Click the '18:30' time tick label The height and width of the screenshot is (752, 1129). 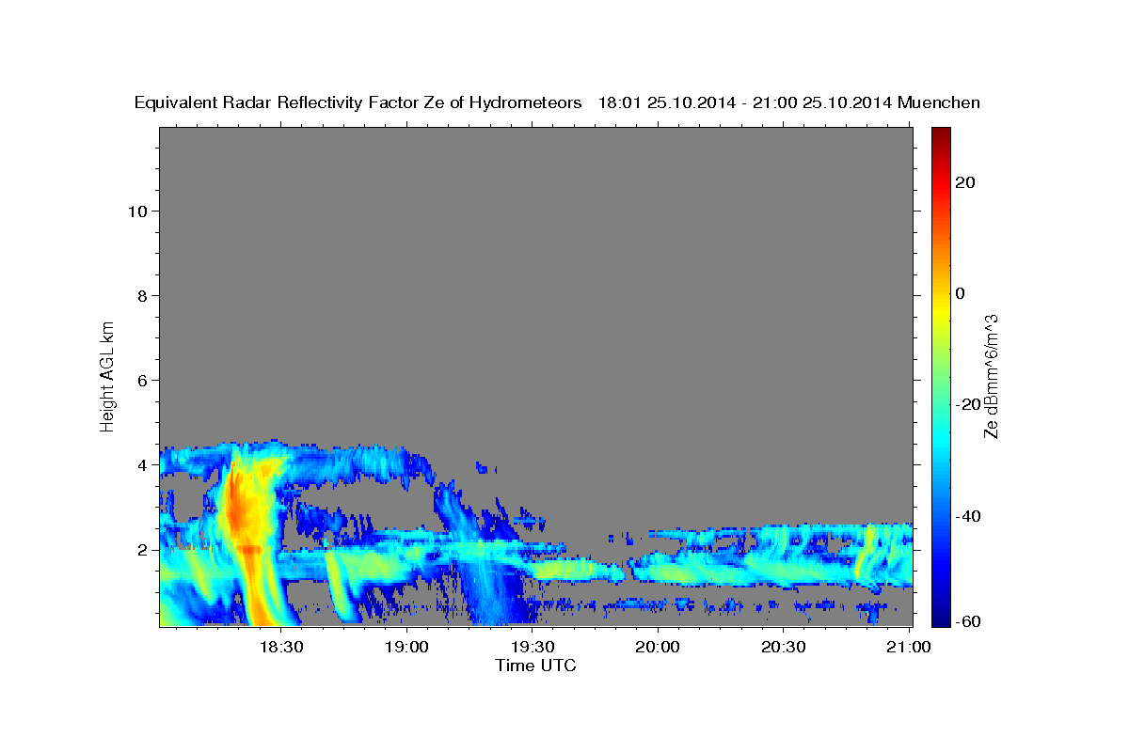click(x=280, y=647)
